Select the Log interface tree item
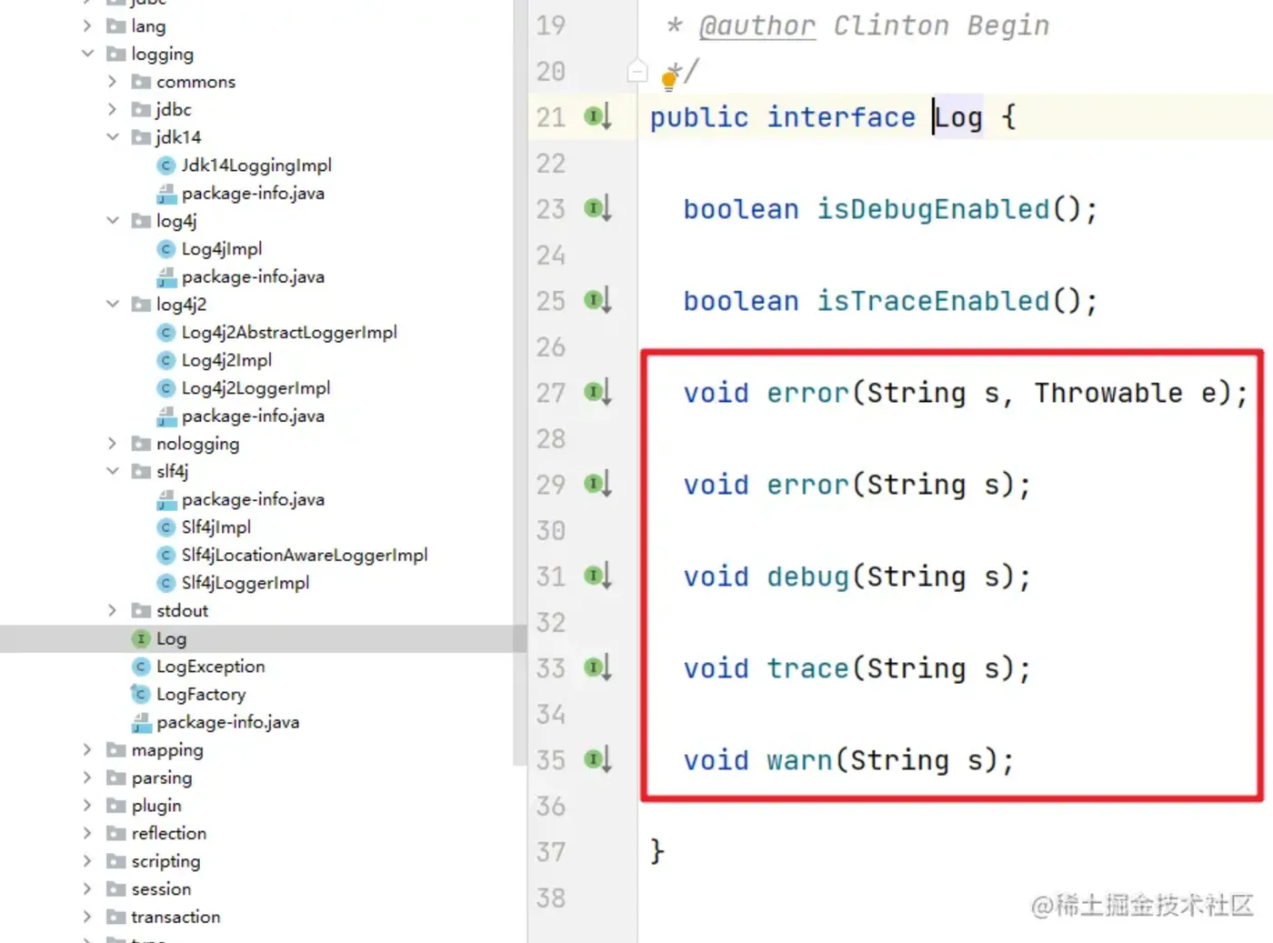The width and height of the screenshot is (1273, 943). pyautogui.click(x=171, y=639)
